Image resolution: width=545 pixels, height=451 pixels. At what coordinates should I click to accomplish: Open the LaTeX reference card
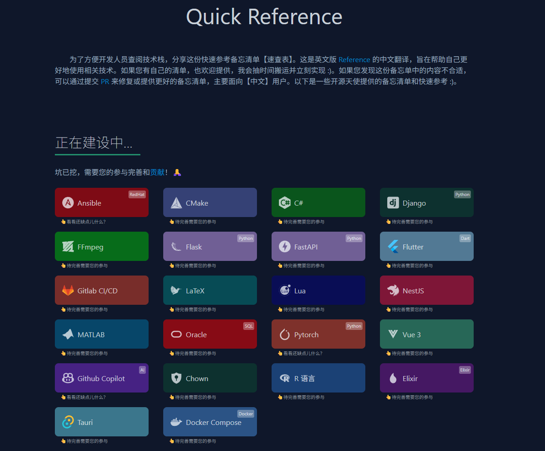pyautogui.click(x=210, y=290)
